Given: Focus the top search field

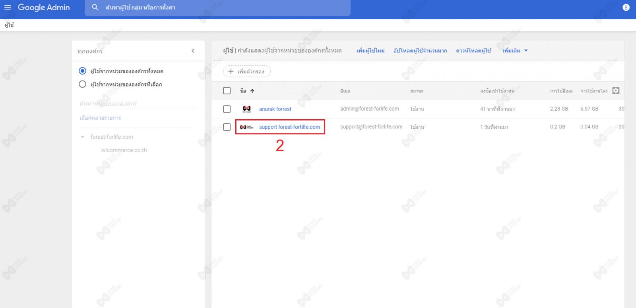Looking at the screenshot, I should [217, 8].
